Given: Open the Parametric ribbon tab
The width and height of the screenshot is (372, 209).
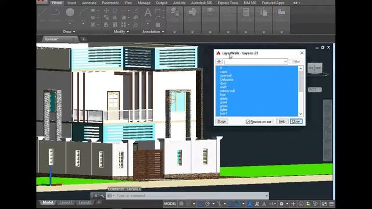Looking at the screenshot, I should (110, 3).
